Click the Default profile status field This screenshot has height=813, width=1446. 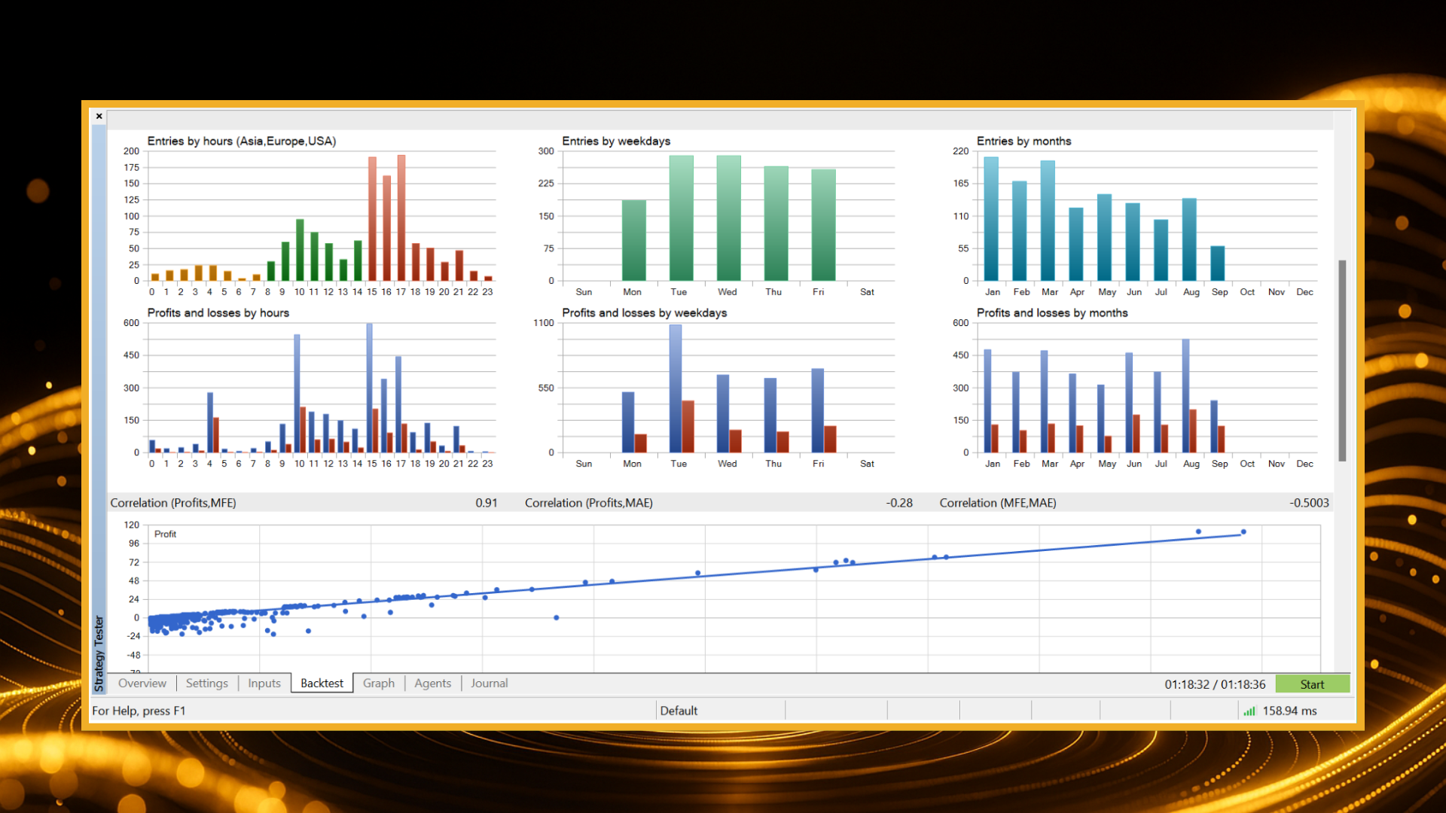(679, 711)
